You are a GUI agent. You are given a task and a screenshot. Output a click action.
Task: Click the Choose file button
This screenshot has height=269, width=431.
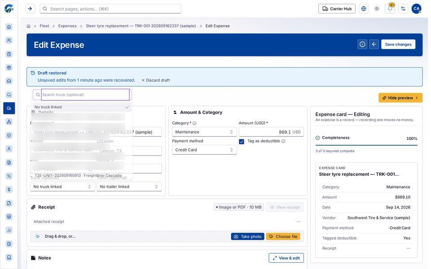[283, 236]
